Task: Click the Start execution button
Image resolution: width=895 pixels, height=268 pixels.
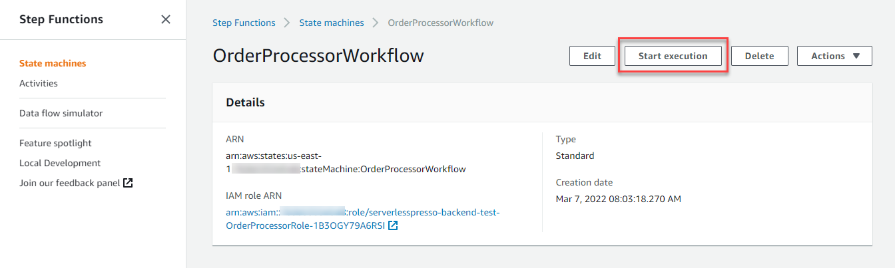Action: click(x=673, y=56)
